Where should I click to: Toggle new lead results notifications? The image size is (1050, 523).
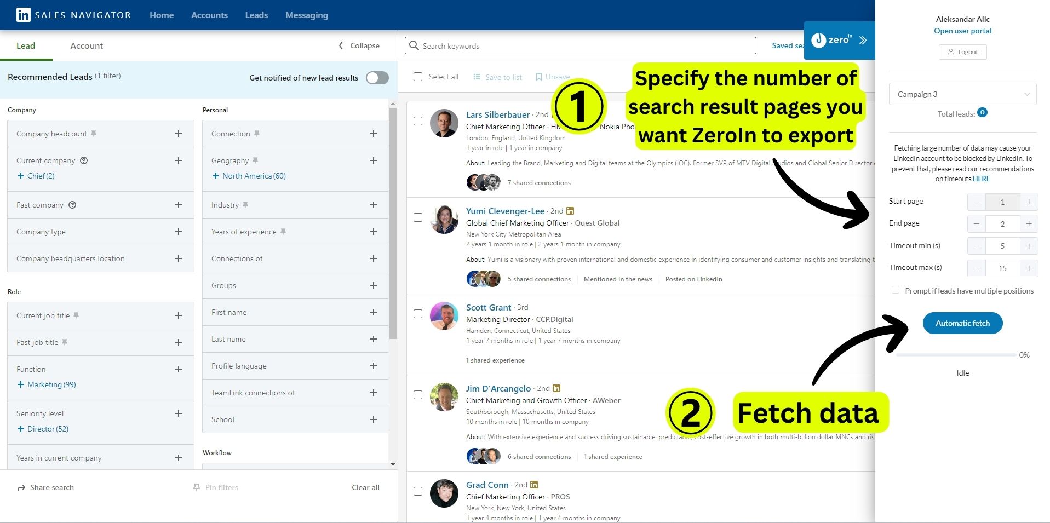pyautogui.click(x=377, y=78)
